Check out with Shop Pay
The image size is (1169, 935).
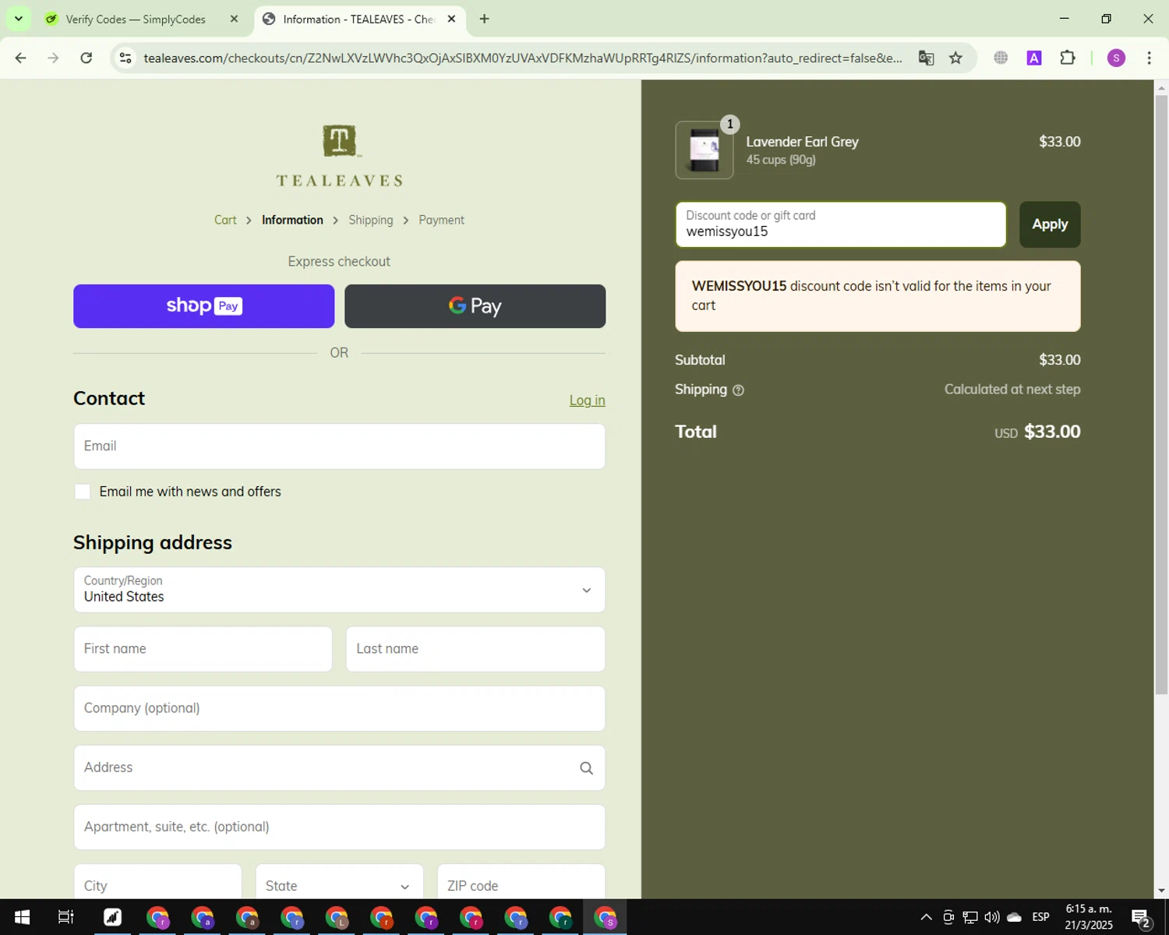203,306
